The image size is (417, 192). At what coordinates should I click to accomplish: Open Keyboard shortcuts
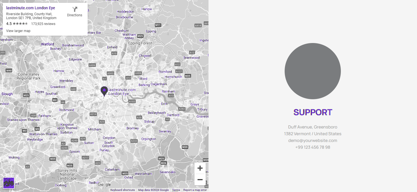pos(123,190)
